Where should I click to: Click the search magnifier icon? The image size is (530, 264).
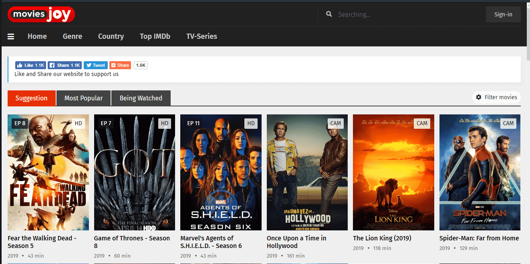coord(329,14)
